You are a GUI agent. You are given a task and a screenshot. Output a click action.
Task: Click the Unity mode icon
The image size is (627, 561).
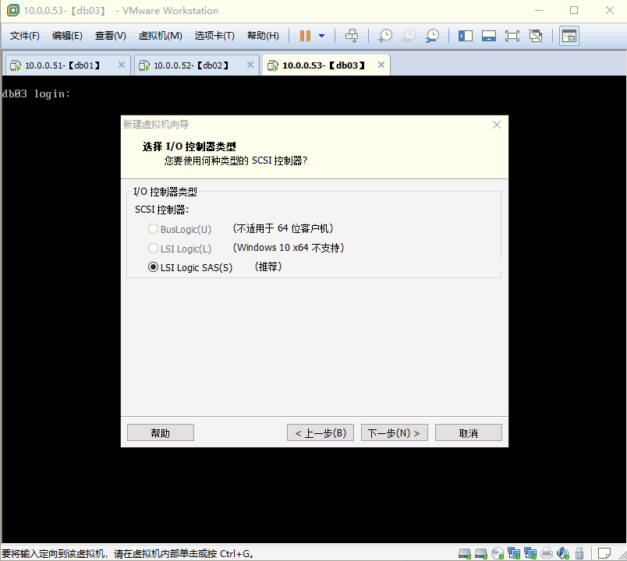coord(536,36)
